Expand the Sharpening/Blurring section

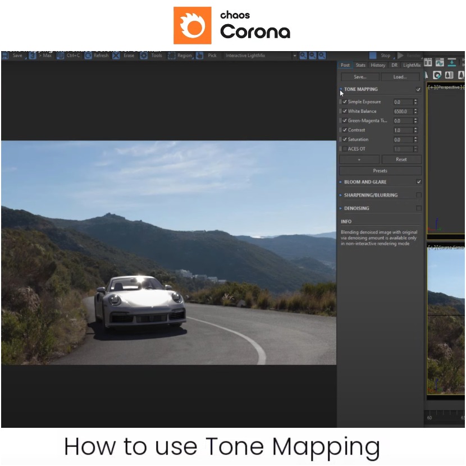coord(341,195)
